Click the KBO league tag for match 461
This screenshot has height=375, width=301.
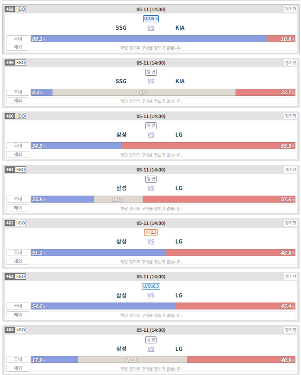tap(20, 170)
